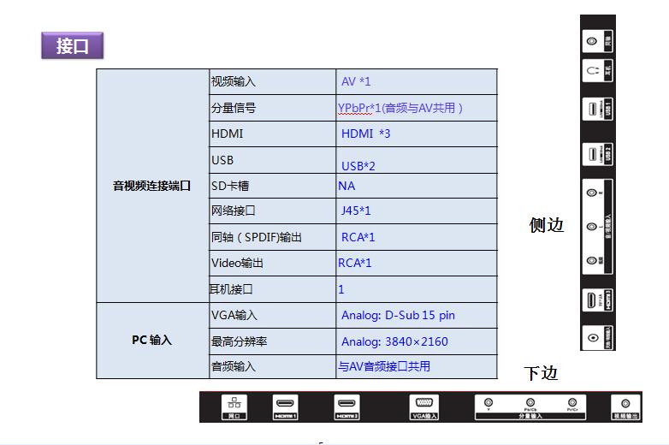
Task: Click the 3840×2160 max resolution value
Action: pyautogui.click(x=394, y=341)
